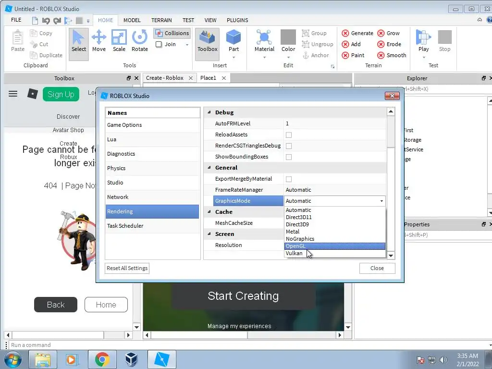
Task: Click the Undo arrow in quick access
Action: [46, 21]
